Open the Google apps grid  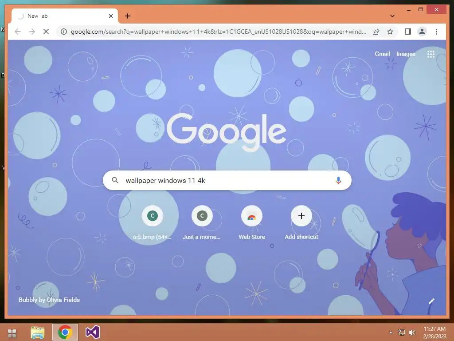(x=431, y=54)
